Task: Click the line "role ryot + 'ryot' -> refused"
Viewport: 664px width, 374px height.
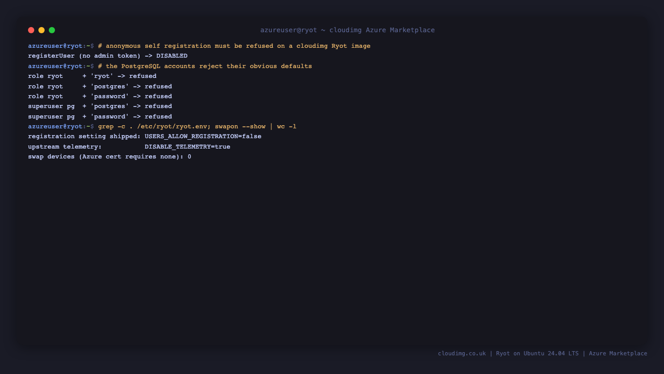Action: point(92,76)
